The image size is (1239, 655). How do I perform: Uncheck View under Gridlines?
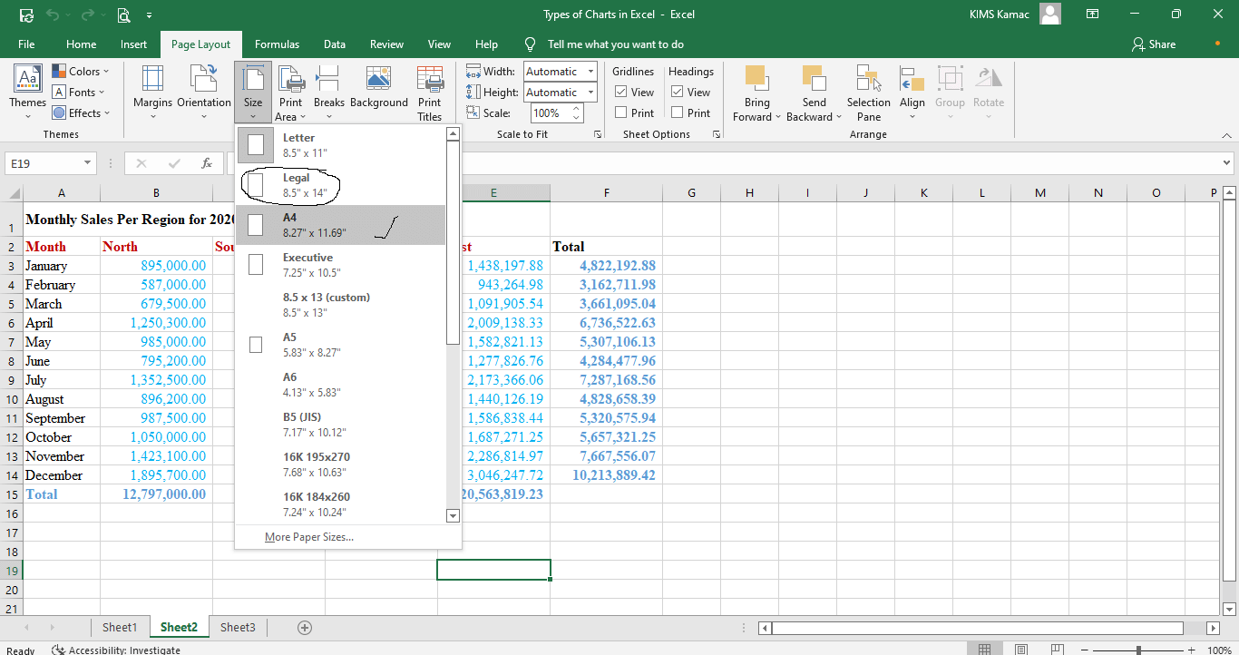(619, 92)
